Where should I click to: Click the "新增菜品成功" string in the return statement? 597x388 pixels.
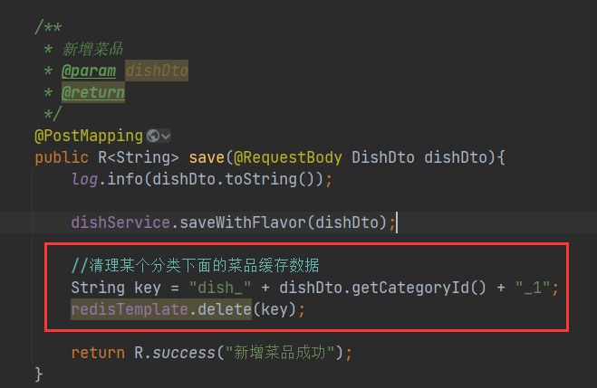280,352
